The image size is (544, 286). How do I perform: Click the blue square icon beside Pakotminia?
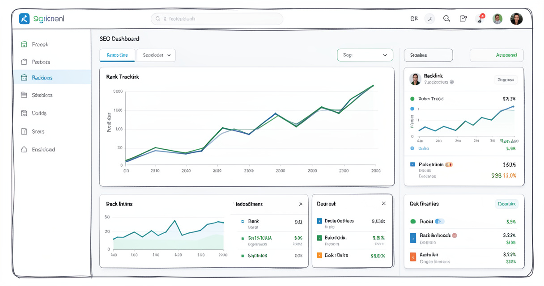[412, 164]
